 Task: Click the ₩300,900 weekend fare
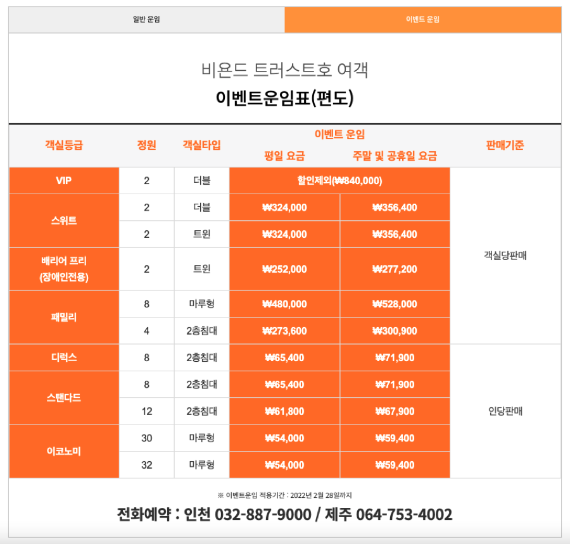point(395,331)
